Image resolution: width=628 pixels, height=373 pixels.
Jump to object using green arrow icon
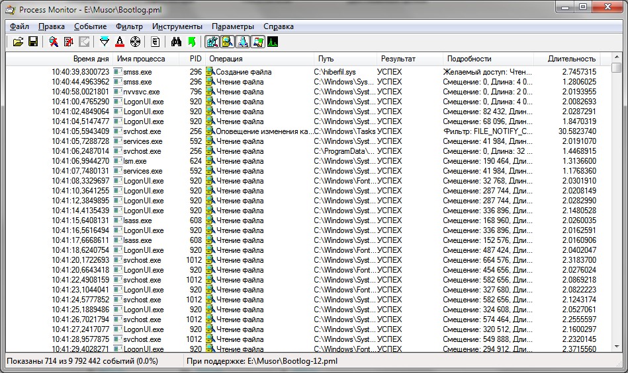pyautogui.click(x=192, y=42)
